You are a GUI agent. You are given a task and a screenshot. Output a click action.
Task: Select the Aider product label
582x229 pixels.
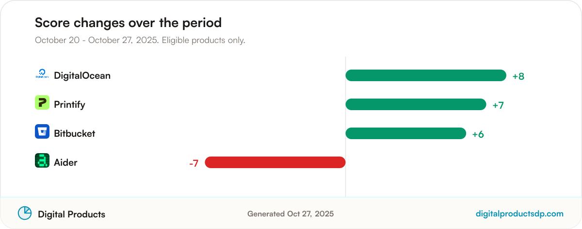(65, 163)
